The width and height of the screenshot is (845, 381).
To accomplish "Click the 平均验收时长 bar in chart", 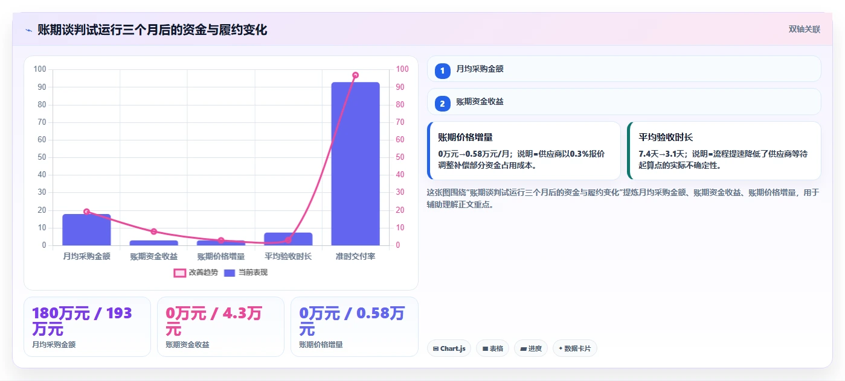I will [x=288, y=239].
